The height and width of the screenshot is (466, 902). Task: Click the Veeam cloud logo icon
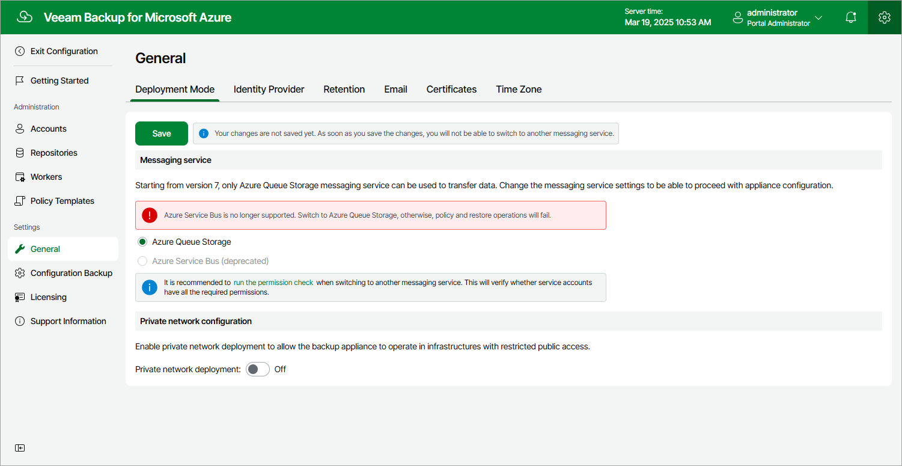click(25, 17)
